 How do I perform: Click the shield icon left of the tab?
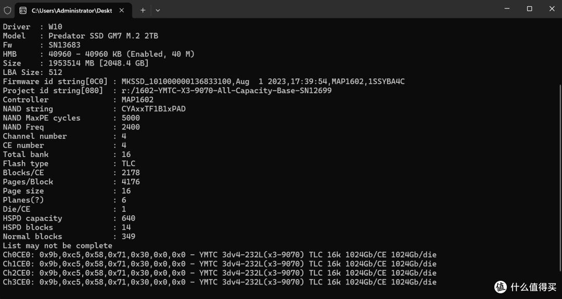click(x=7, y=10)
